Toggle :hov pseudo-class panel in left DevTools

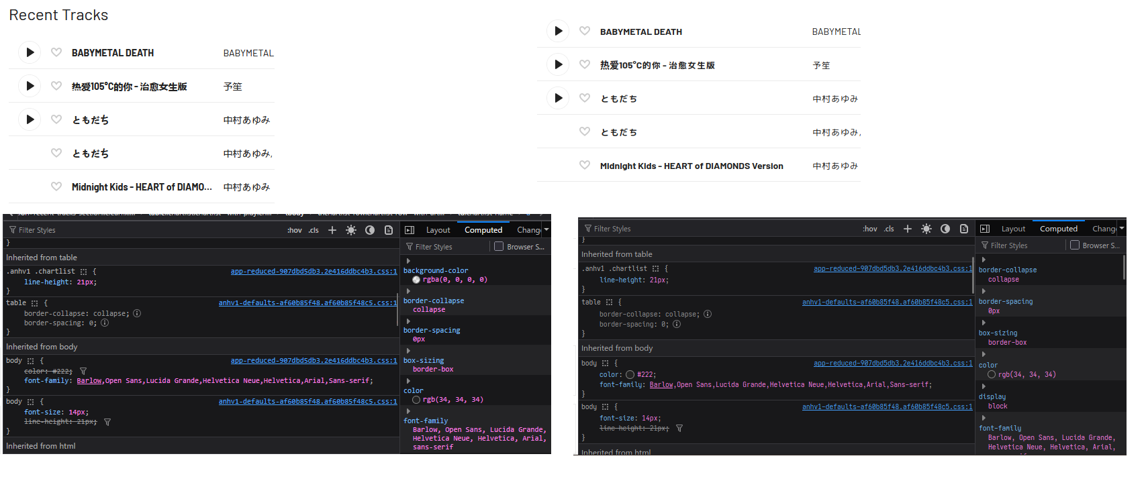295,230
